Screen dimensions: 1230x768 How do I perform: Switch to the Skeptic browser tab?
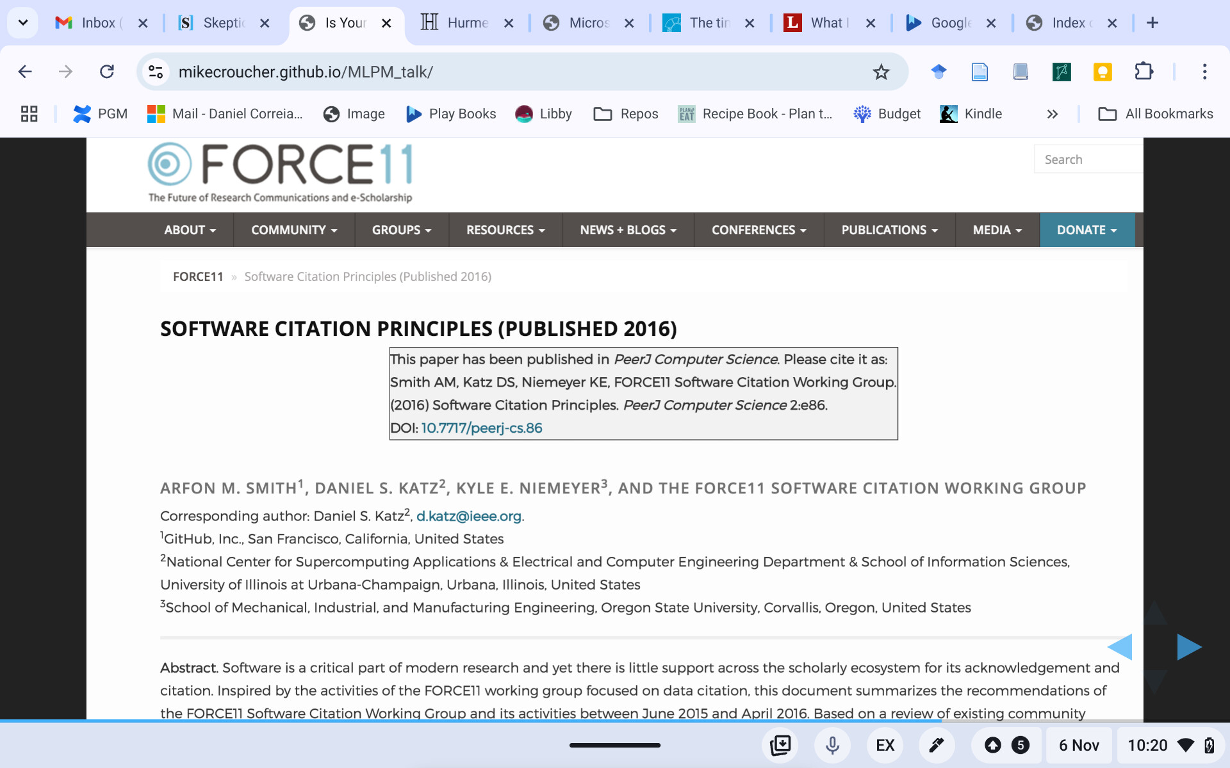pyautogui.click(x=213, y=23)
